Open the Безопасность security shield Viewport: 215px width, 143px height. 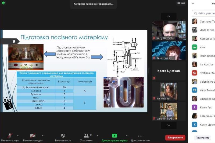click(x=63, y=137)
